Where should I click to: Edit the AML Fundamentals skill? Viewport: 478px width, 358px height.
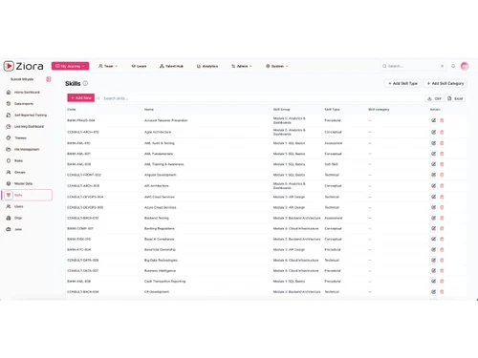[433, 154]
